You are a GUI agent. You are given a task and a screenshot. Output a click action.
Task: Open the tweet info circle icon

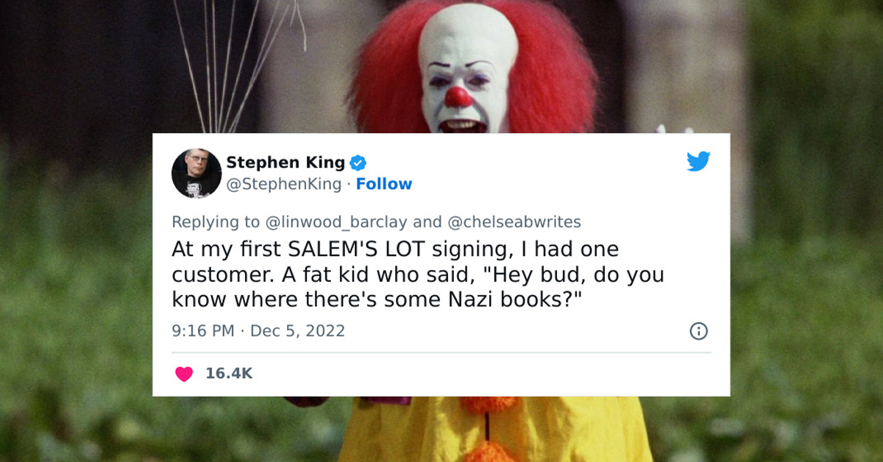point(698,331)
